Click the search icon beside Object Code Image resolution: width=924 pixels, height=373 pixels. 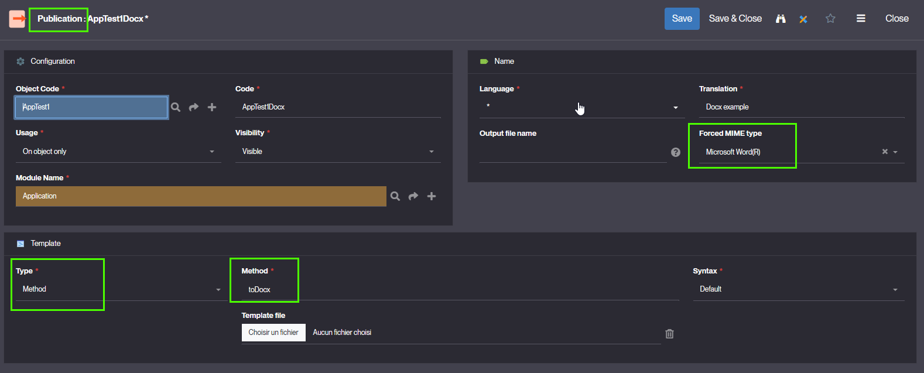(176, 107)
